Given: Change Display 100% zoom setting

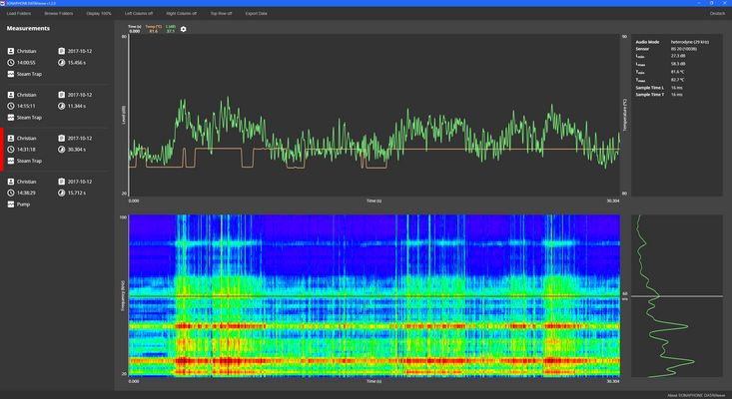Looking at the screenshot, I should 99,14.
